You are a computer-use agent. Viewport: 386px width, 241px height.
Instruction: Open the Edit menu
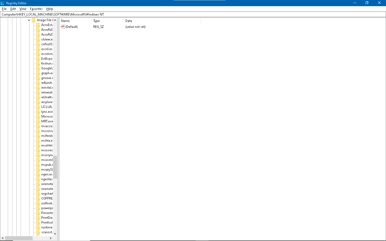[13, 9]
